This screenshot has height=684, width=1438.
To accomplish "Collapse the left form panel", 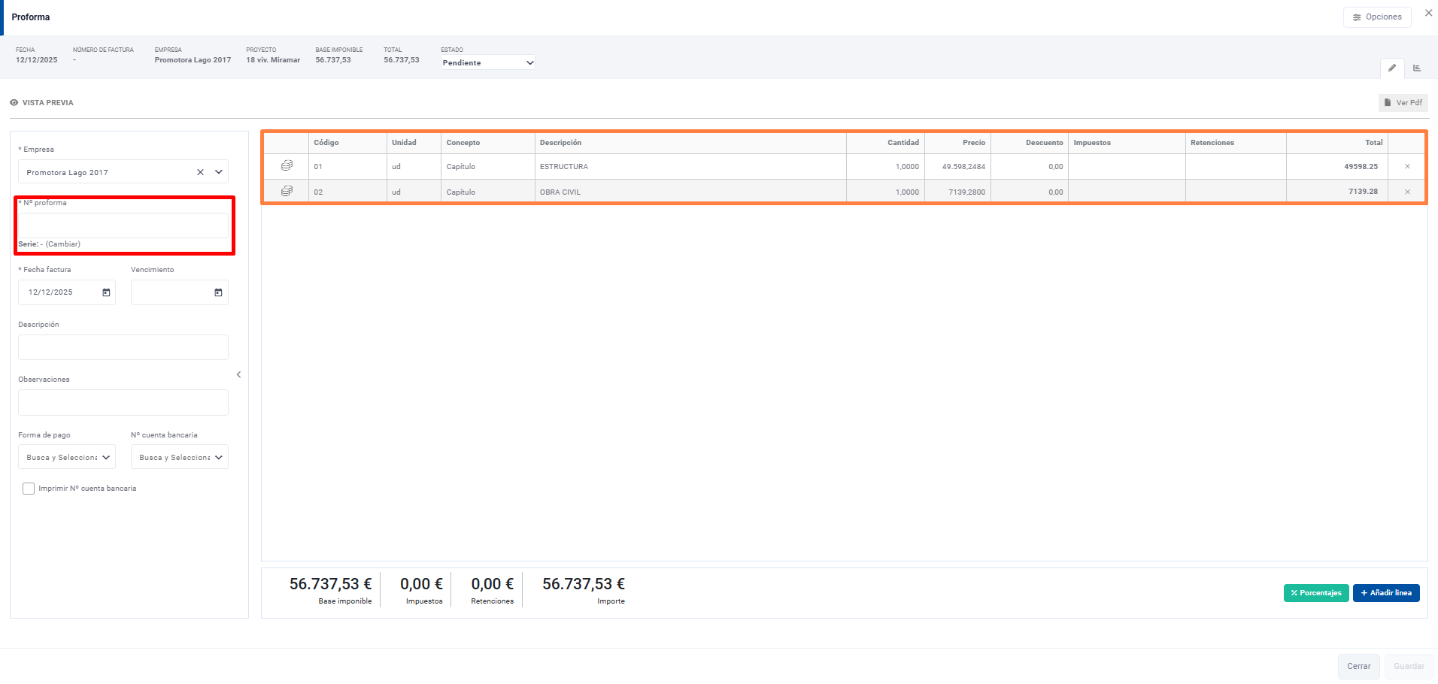I will [x=238, y=374].
